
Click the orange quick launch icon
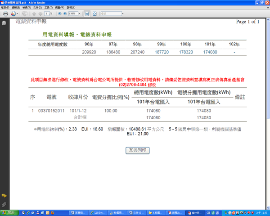coord(48,213)
